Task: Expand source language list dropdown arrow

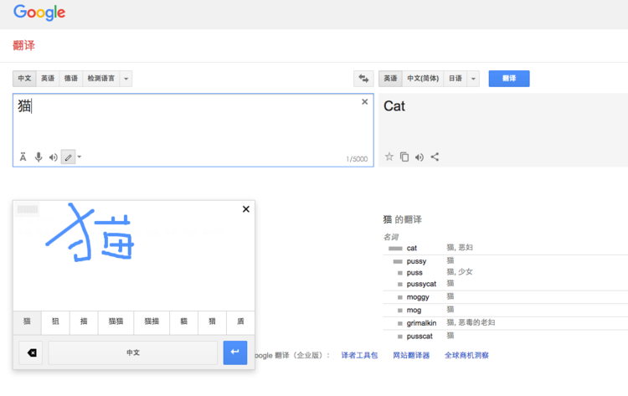Action: (126, 79)
